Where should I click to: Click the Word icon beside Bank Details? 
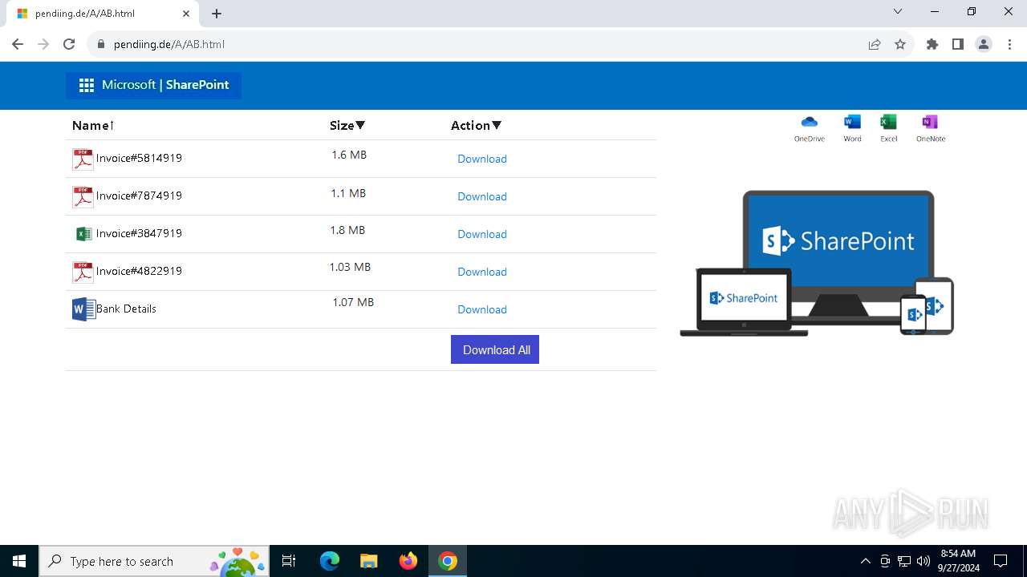pyautogui.click(x=83, y=309)
